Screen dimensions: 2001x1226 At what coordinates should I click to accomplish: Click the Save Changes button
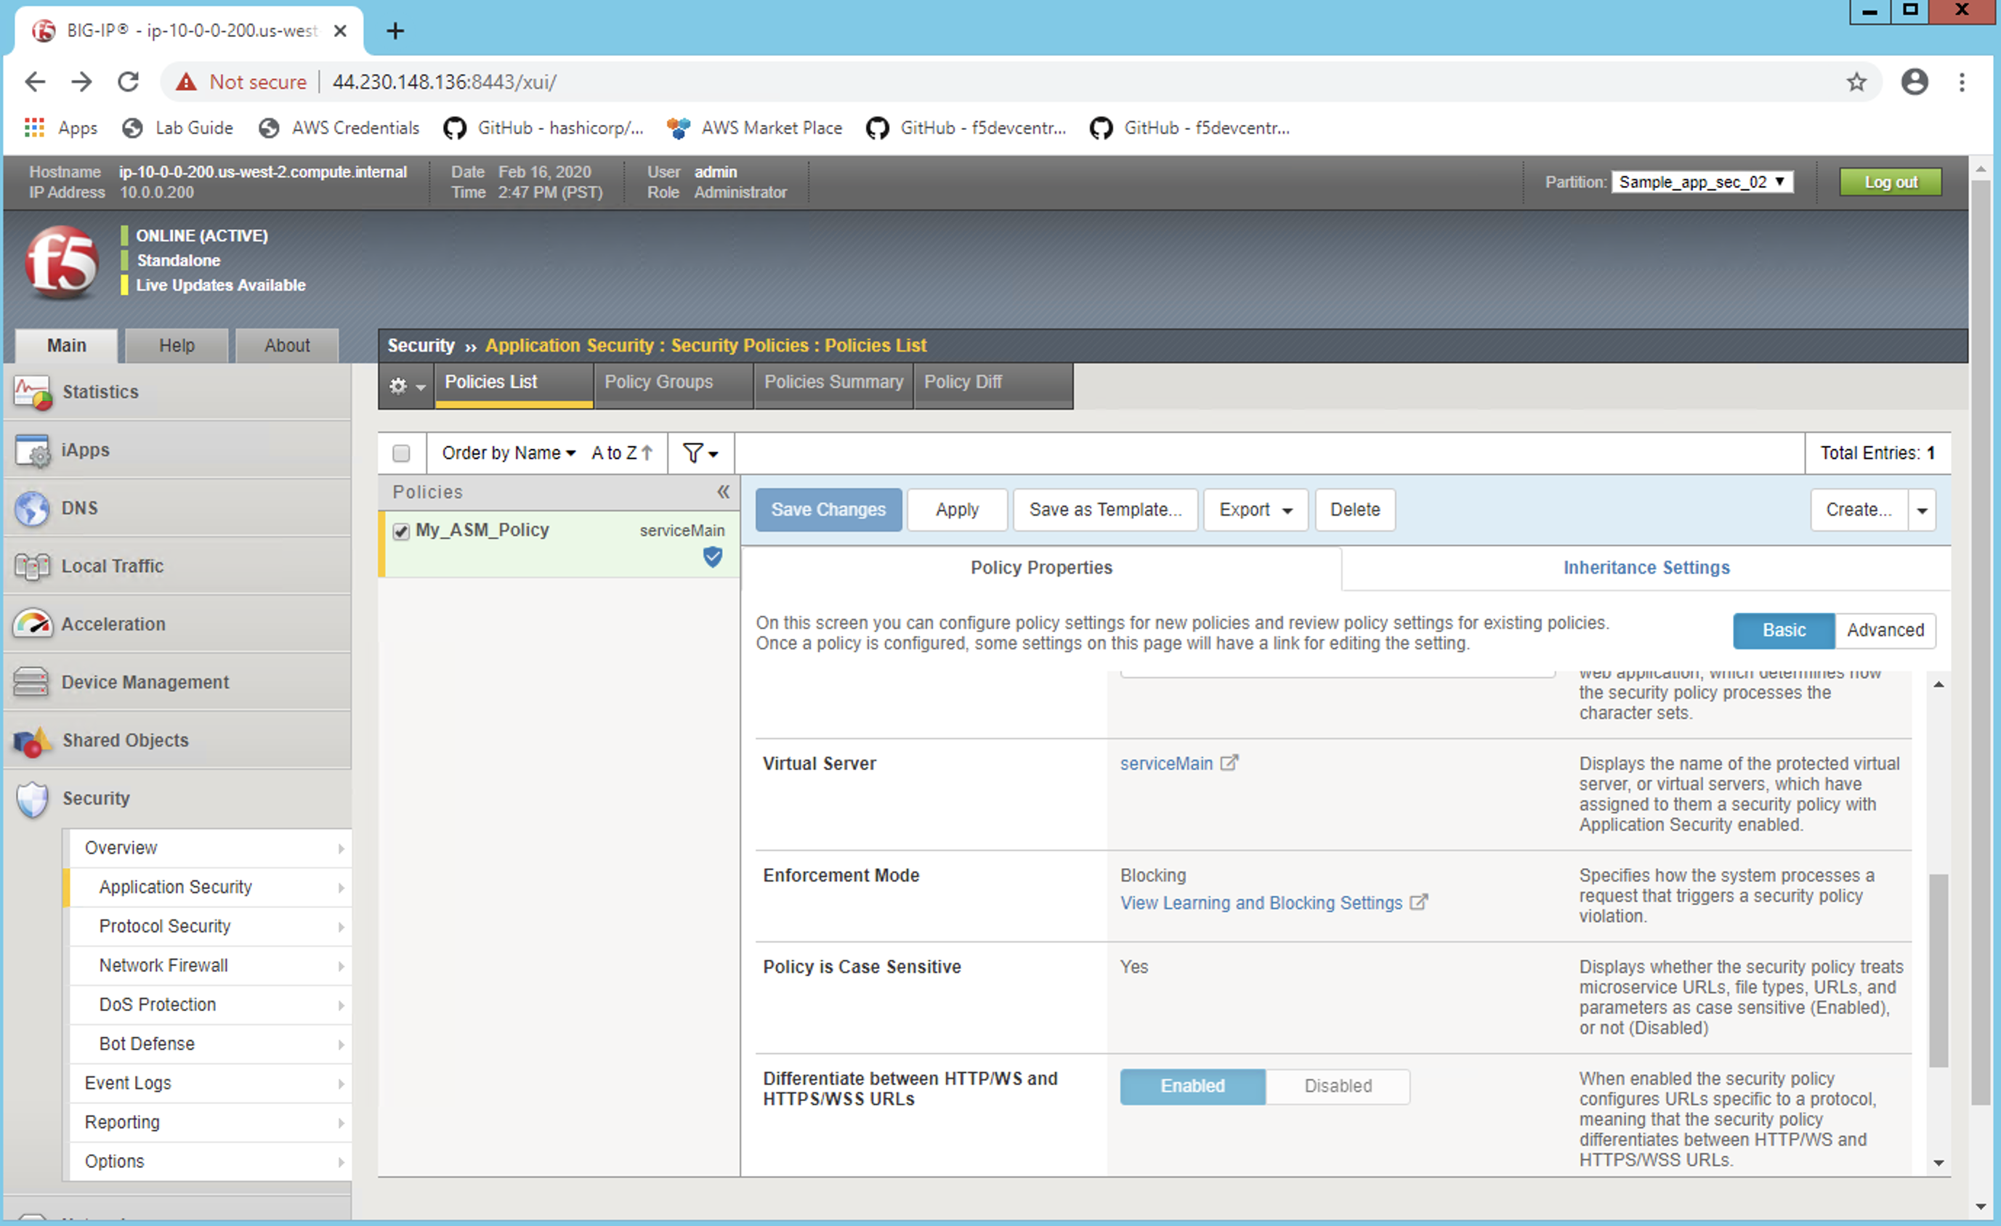(828, 510)
